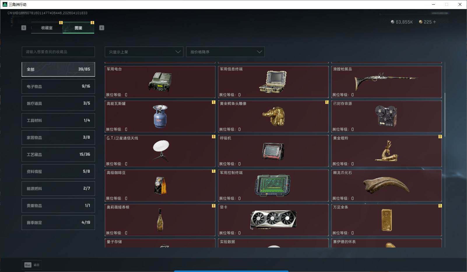This screenshot has width=467, height=272.
Task: Click the Esc badge icon at bottom left
Action: pos(27,265)
